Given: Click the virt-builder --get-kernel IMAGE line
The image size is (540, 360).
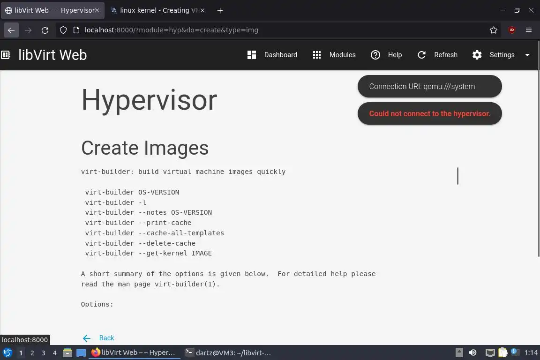Looking at the screenshot, I should (x=149, y=253).
